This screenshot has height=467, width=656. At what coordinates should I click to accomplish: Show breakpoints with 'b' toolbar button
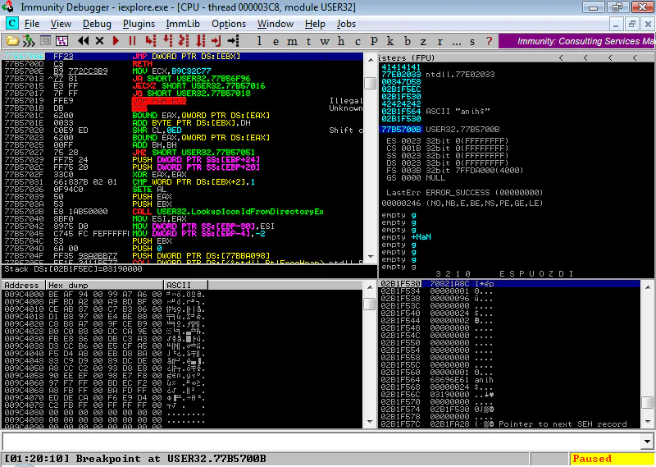coord(407,41)
